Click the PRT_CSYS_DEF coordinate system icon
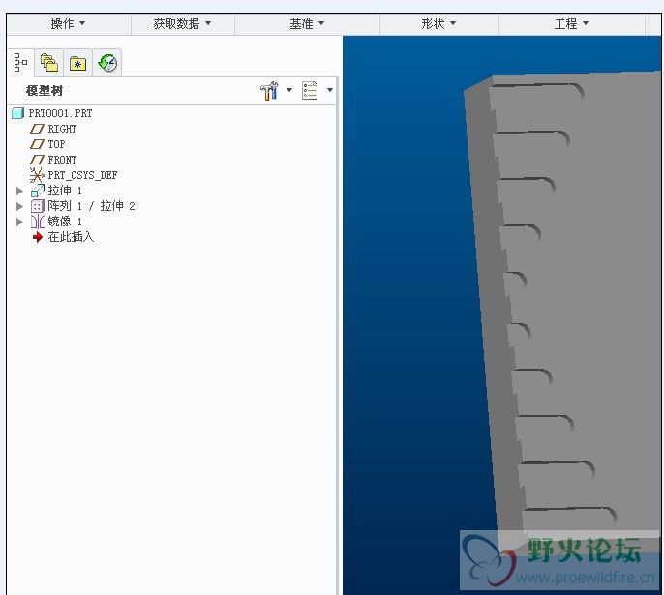The width and height of the screenshot is (664, 595). pyautogui.click(x=37, y=175)
